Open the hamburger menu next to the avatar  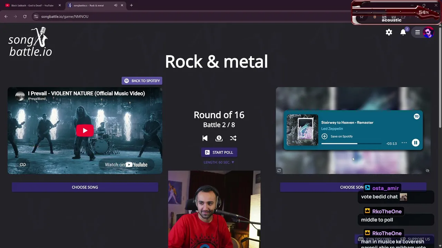(417, 32)
